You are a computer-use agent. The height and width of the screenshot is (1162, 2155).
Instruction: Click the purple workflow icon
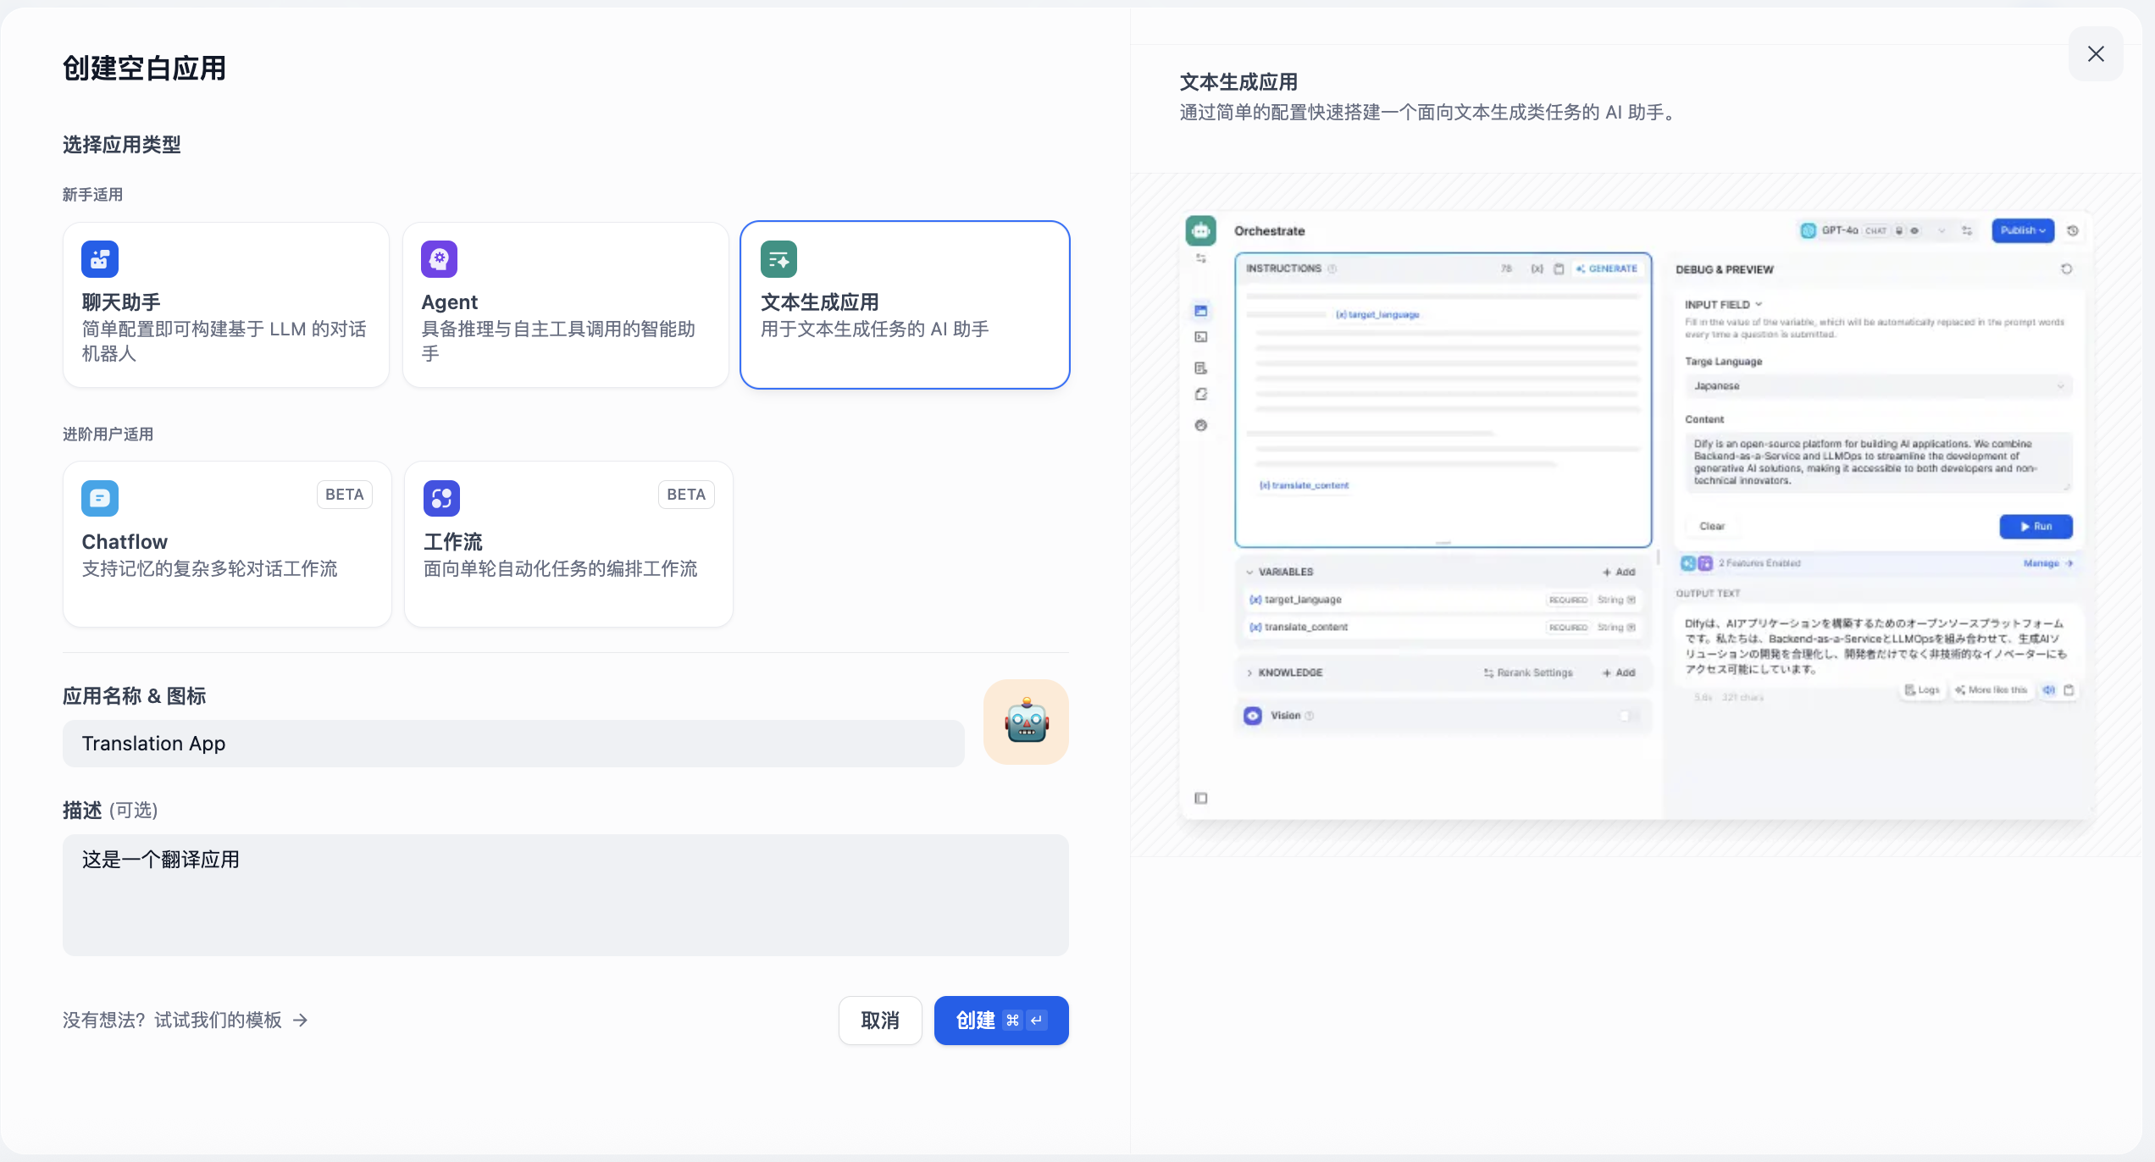click(x=441, y=498)
